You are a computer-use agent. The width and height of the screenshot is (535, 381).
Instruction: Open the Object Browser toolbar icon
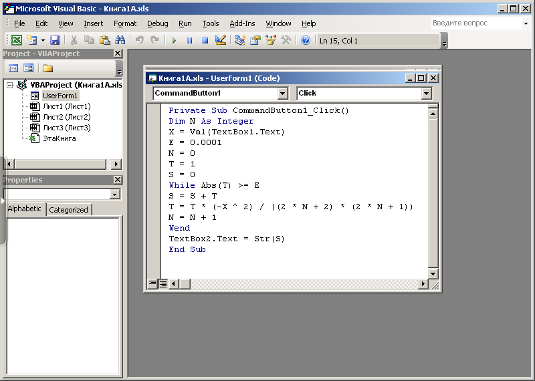click(x=271, y=40)
